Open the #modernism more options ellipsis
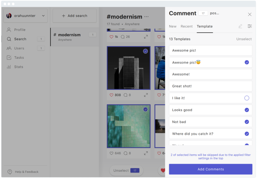The width and height of the screenshot is (257, 179). (146, 17)
